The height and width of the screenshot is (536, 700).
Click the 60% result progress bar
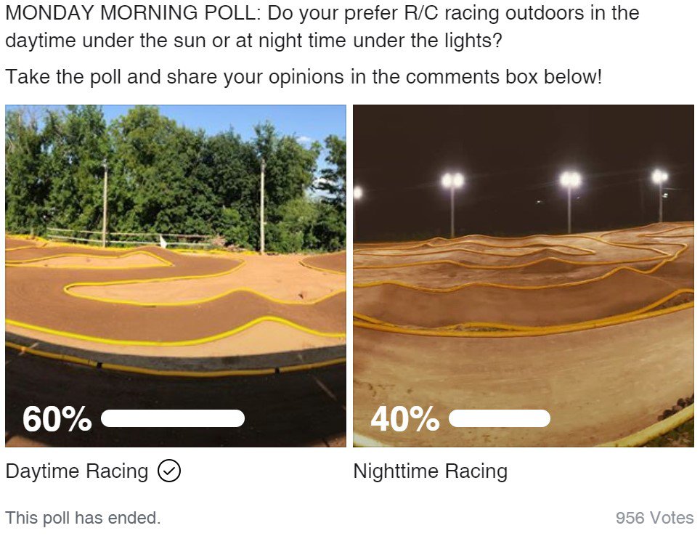tap(173, 418)
